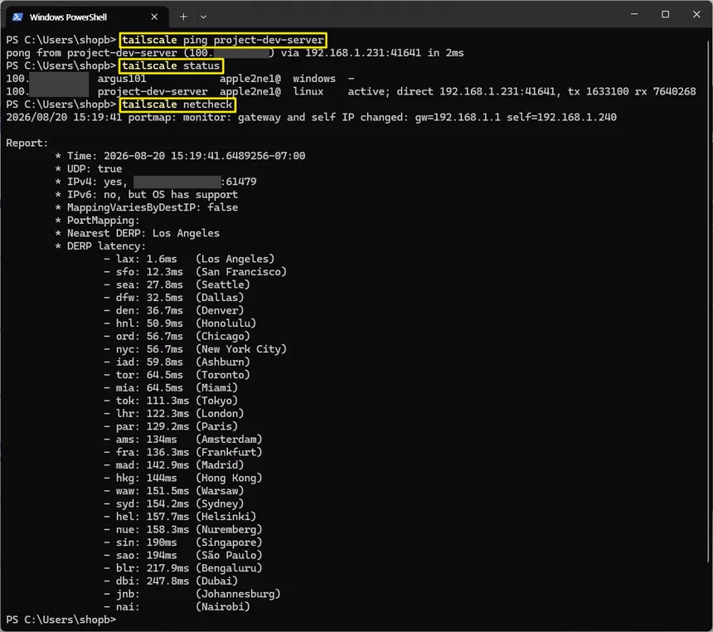
Task: Expand the new tab profile dropdown chevron
Action: 203,17
